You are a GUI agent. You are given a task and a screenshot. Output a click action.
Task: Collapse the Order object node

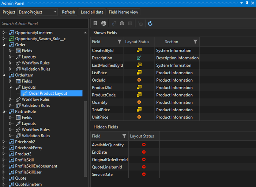(x=4, y=45)
